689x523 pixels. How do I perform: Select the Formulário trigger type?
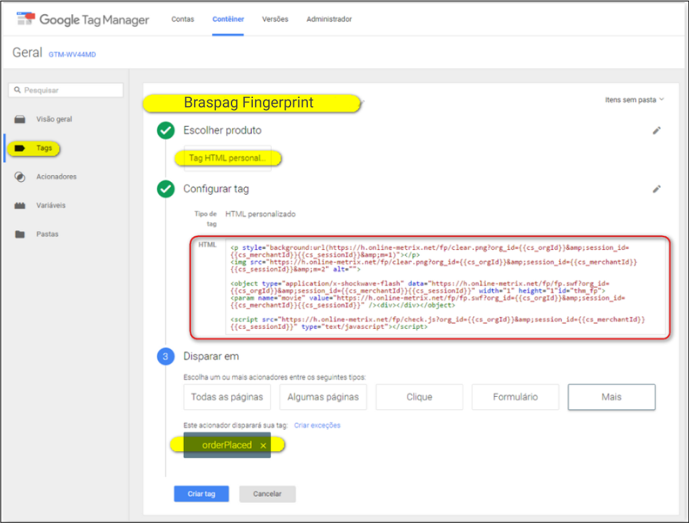(x=515, y=397)
